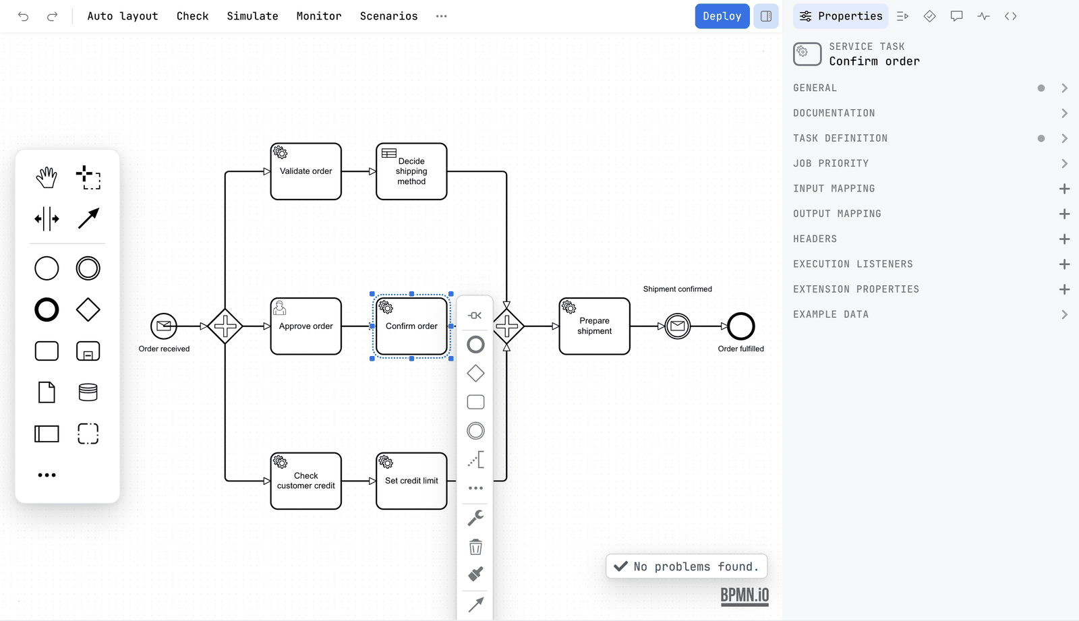The image size is (1079, 621).
Task: Open the comments speech bubble tab
Action: coord(956,16)
